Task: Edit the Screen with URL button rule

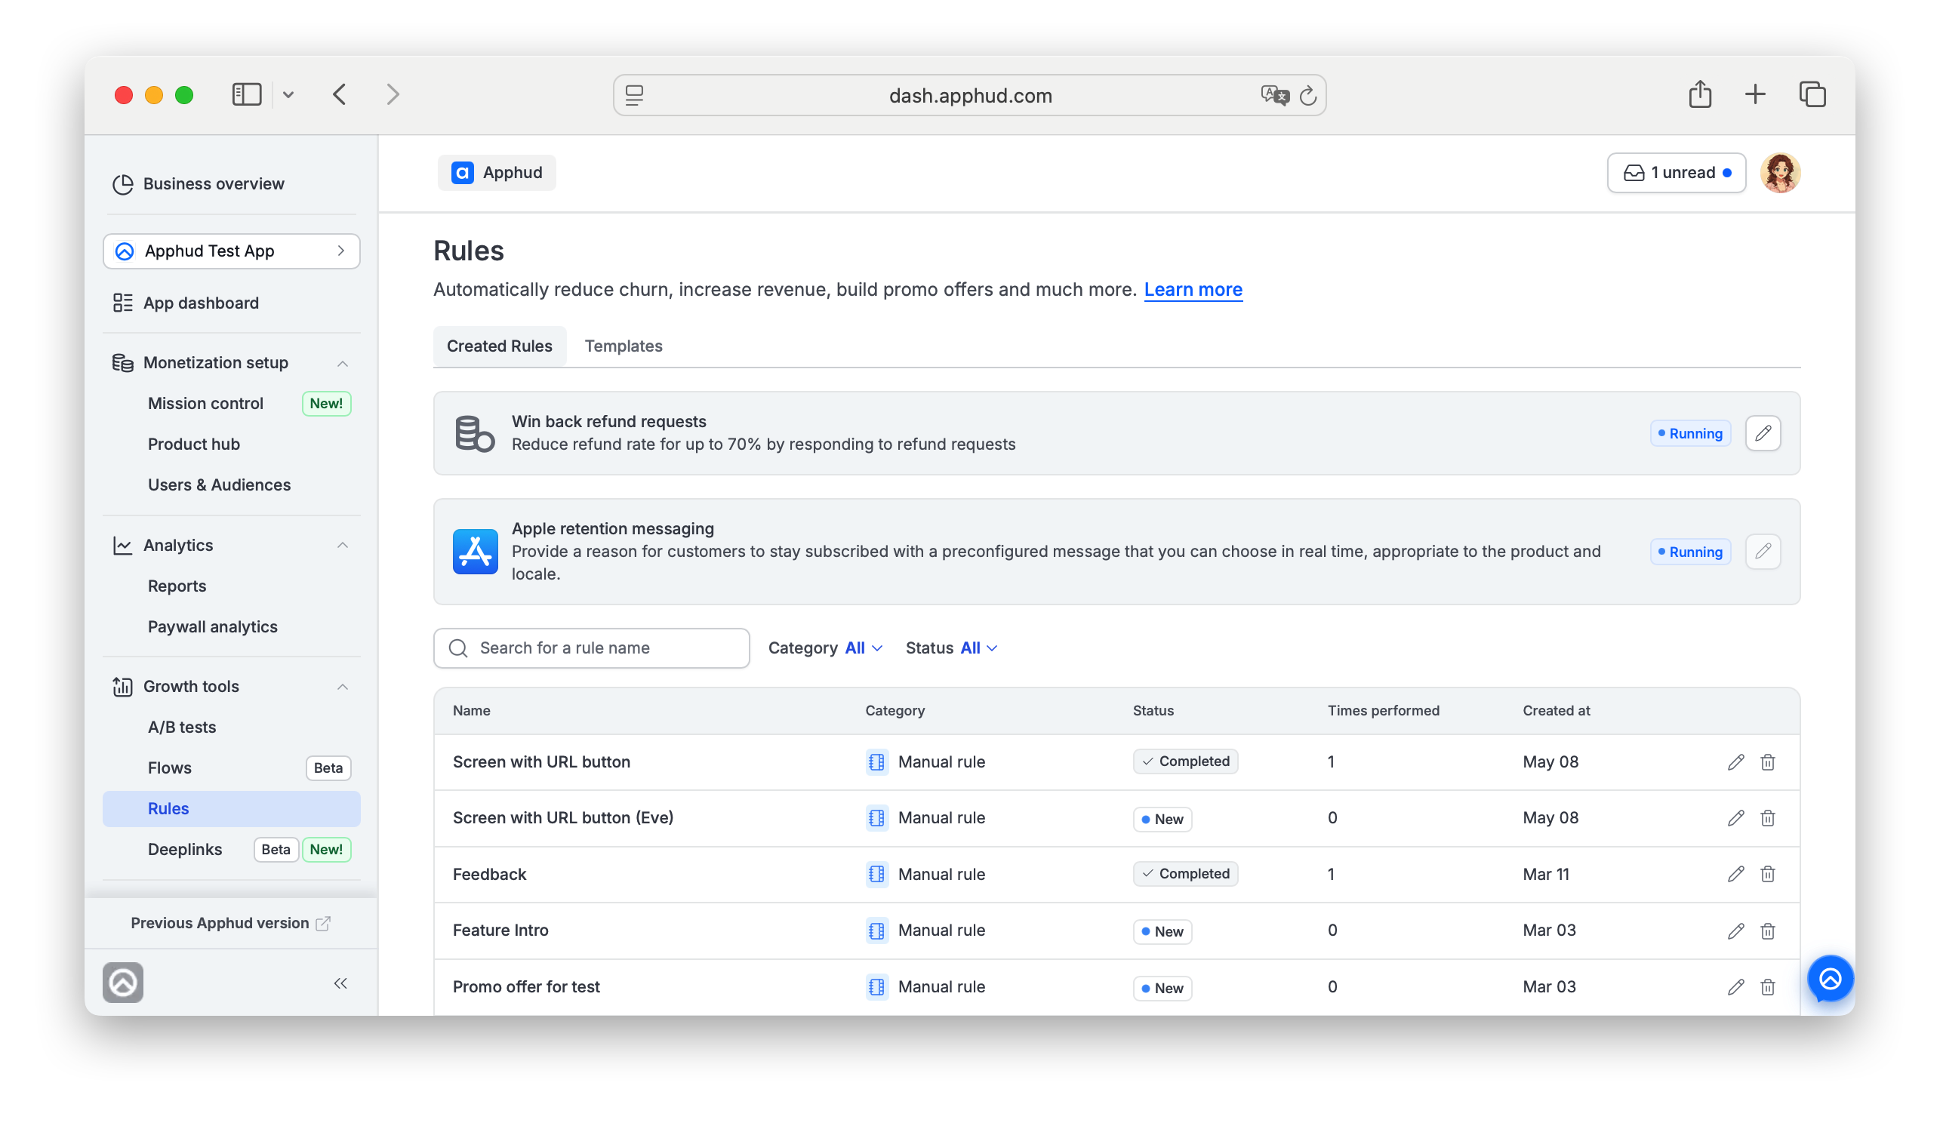Action: (x=1735, y=762)
